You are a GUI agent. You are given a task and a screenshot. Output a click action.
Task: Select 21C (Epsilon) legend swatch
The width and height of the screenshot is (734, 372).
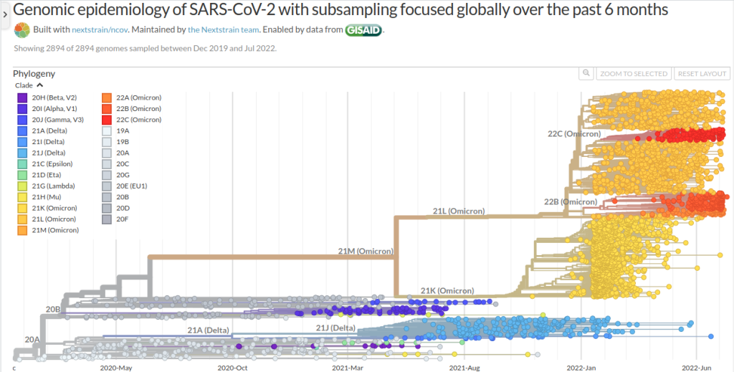click(x=22, y=163)
